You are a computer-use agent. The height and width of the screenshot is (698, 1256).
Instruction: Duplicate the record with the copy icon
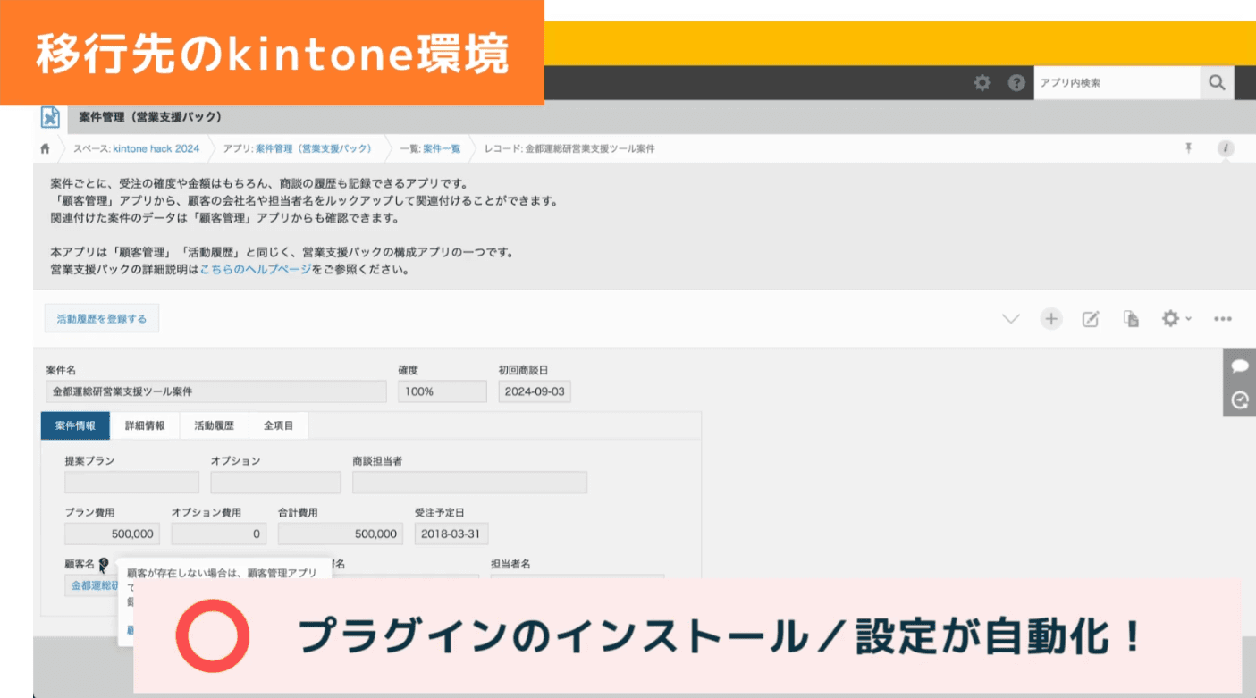pos(1131,319)
